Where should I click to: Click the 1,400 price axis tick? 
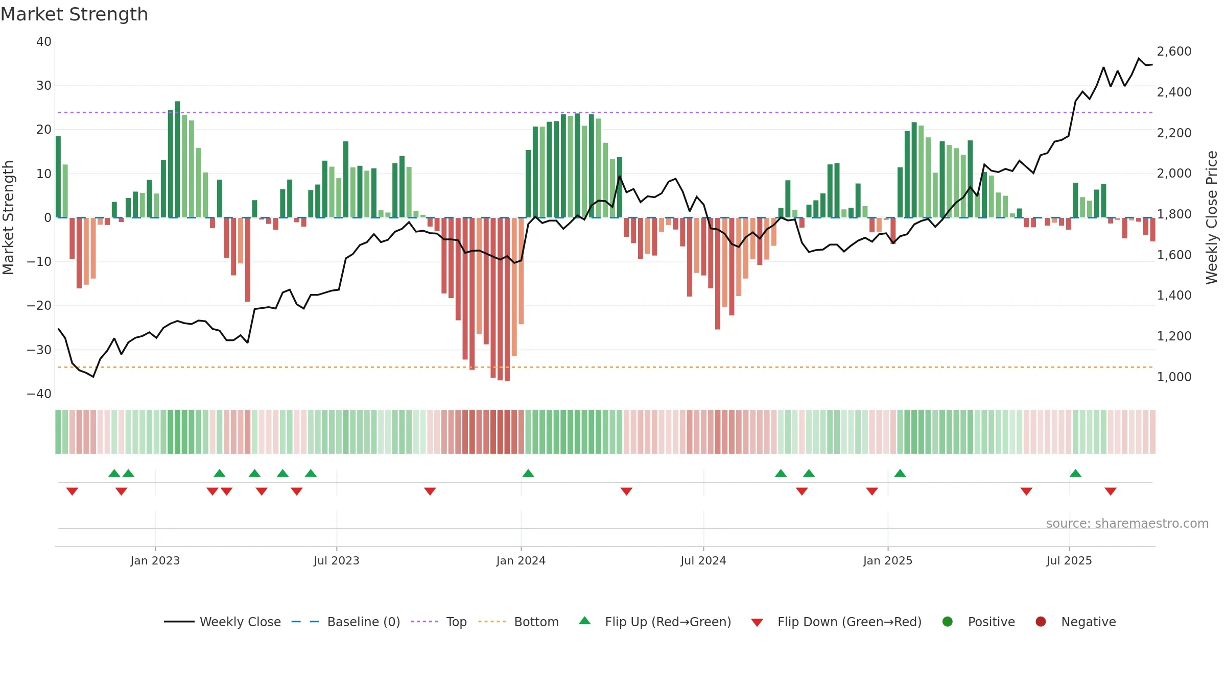(1174, 296)
